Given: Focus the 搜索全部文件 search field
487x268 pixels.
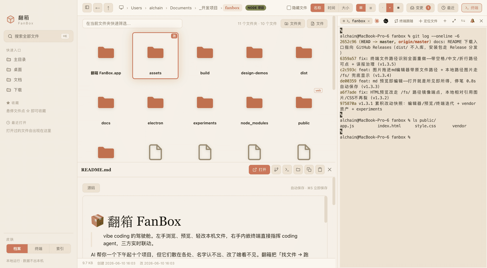Looking at the screenshot, I should [x=39, y=36].
